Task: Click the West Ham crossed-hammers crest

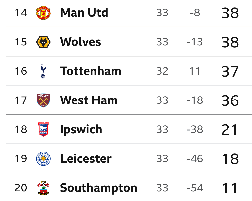Action: tap(43, 100)
